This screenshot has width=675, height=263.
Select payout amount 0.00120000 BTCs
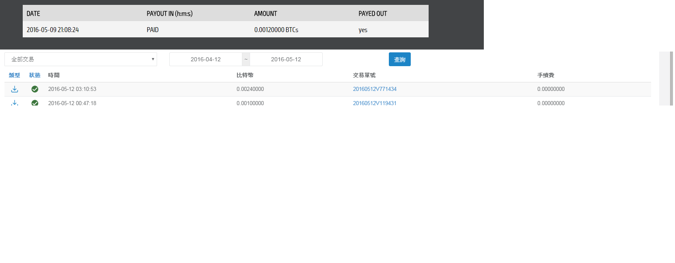click(276, 30)
